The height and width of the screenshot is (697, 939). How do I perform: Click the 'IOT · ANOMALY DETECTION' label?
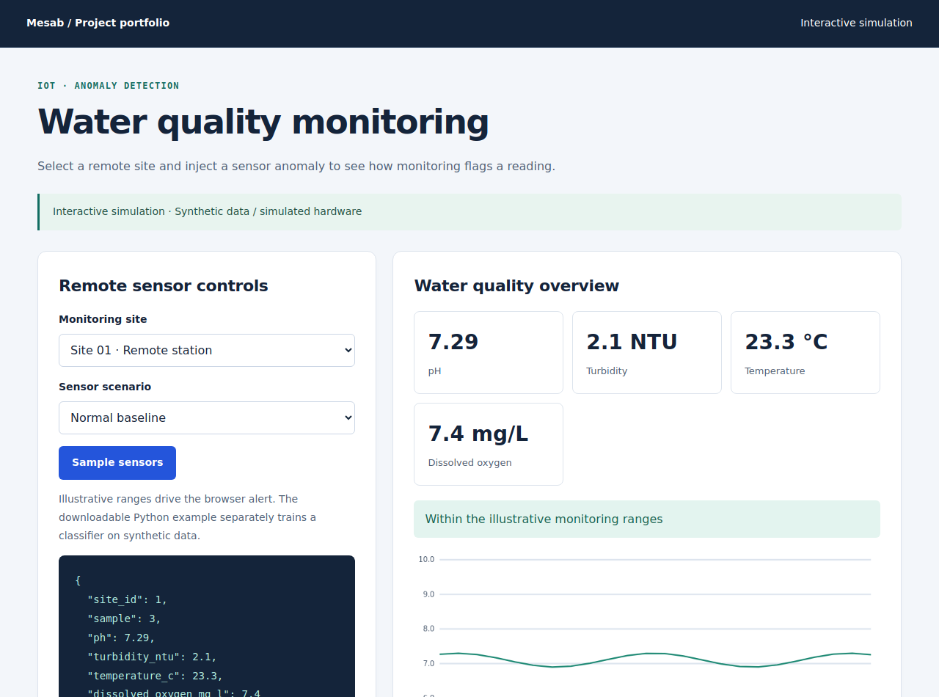109,86
